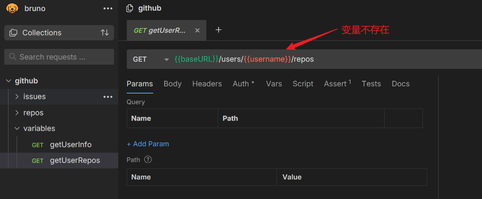Click the repos folder name
This screenshot has width=482, height=199.
(33, 113)
